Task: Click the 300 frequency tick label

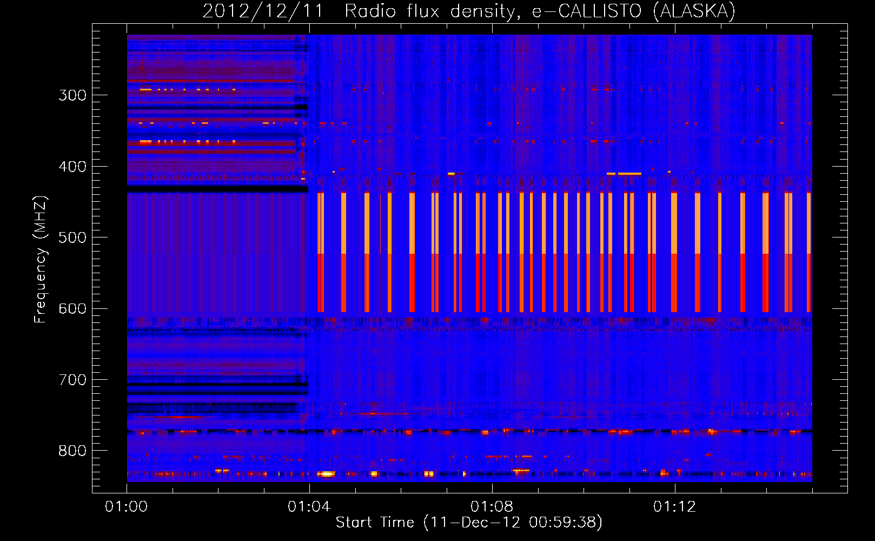Action: (x=72, y=95)
